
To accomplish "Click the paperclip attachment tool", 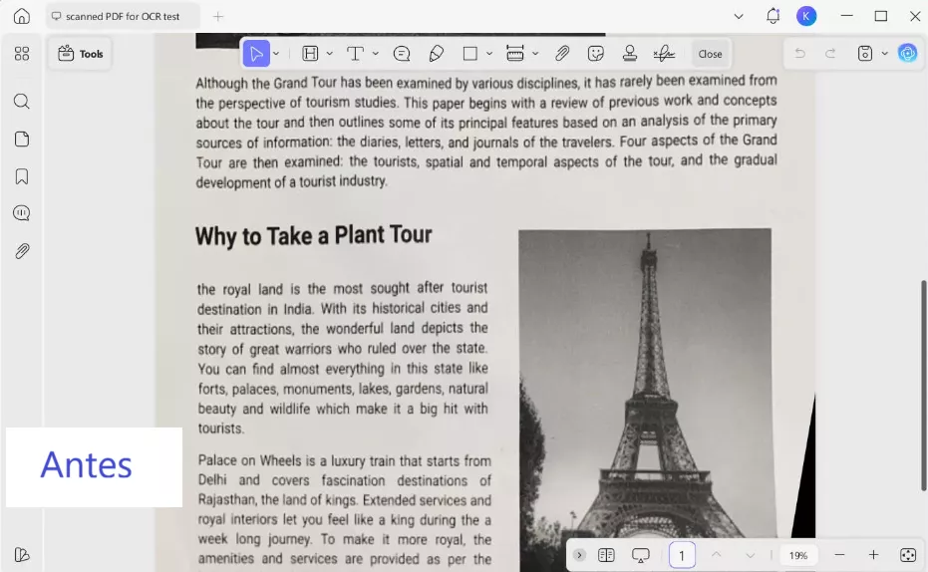I will (x=562, y=54).
